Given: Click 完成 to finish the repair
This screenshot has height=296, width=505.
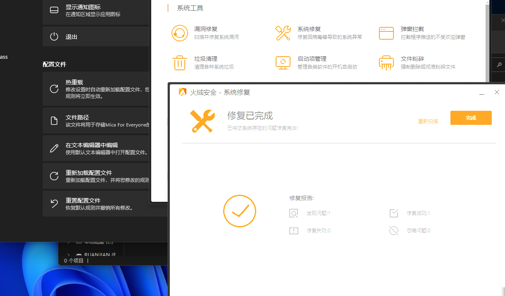Looking at the screenshot, I should tap(471, 118).
